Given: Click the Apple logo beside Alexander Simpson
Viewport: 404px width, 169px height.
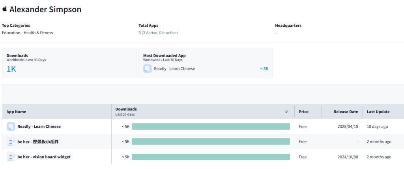Looking at the screenshot, I should click(x=5, y=9).
